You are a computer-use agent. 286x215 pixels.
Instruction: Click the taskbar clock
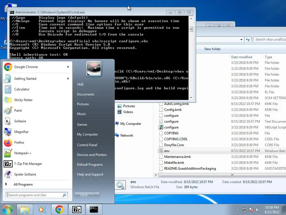(272, 210)
